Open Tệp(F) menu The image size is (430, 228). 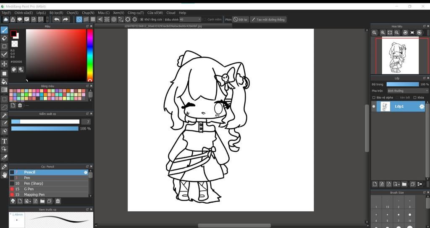tap(6, 13)
